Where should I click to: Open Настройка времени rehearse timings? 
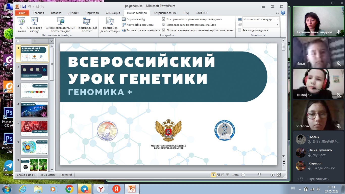pos(138,25)
